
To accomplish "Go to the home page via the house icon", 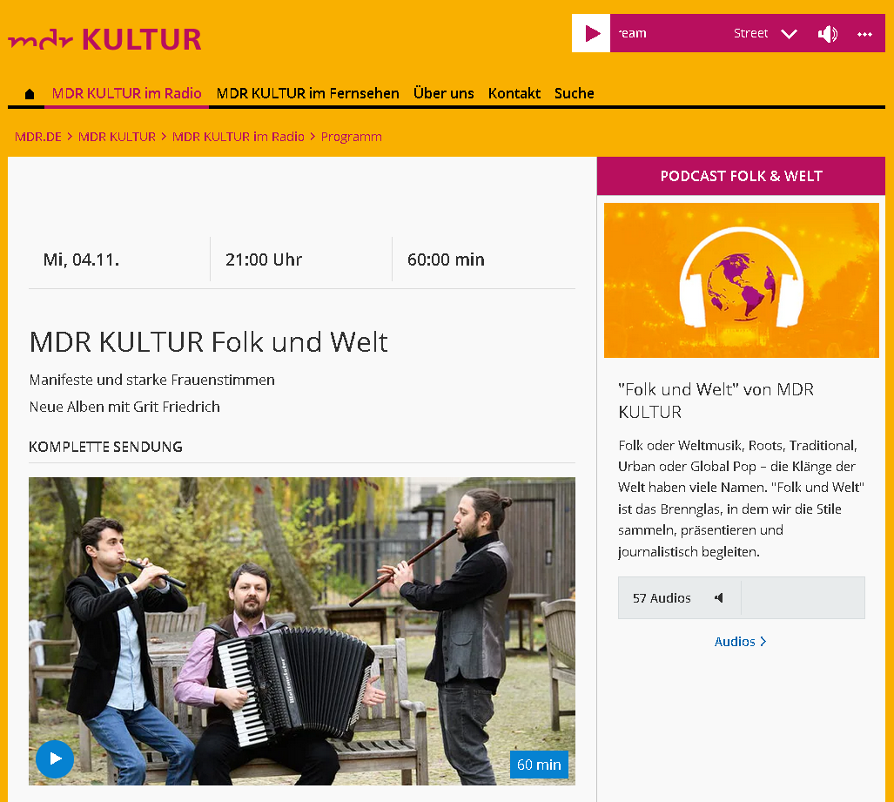I will 30,93.
